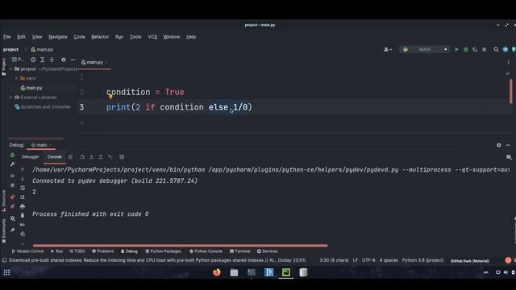The width and height of the screenshot is (516, 290).
Task: Hide the Project panel with minus icon
Action: click(x=73, y=60)
